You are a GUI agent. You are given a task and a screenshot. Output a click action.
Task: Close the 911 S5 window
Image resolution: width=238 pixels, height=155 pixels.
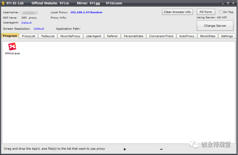pyautogui.click(x=233, y=3)
